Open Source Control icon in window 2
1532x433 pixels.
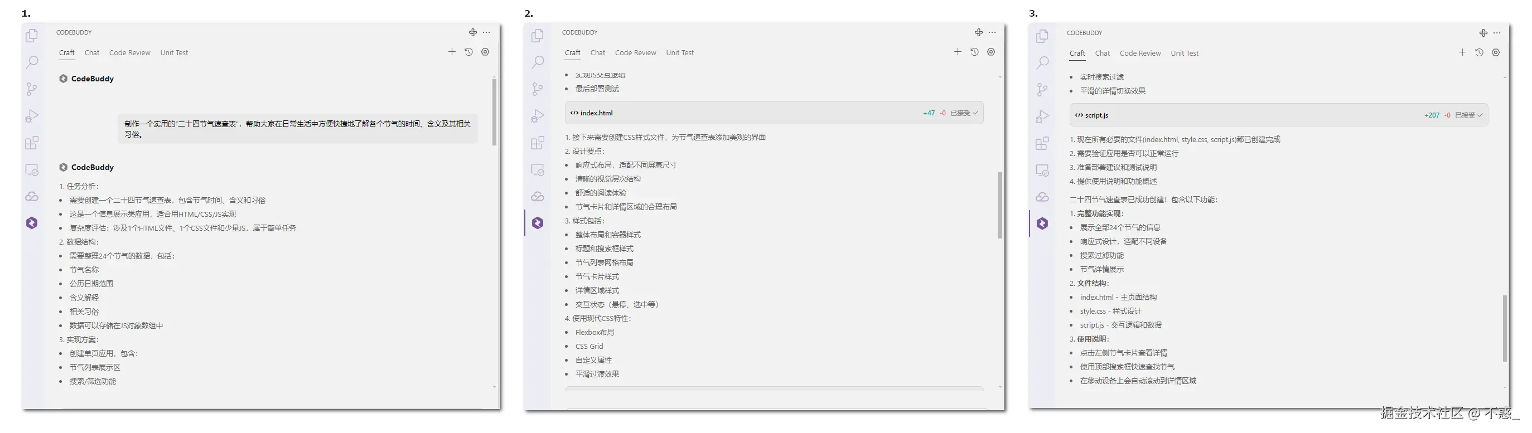pos(538,89)
